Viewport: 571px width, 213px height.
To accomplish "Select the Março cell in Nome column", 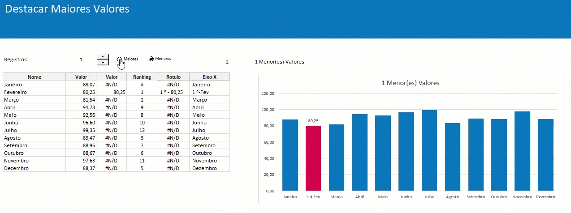I will pyautogui.click(x=35, y=100).
